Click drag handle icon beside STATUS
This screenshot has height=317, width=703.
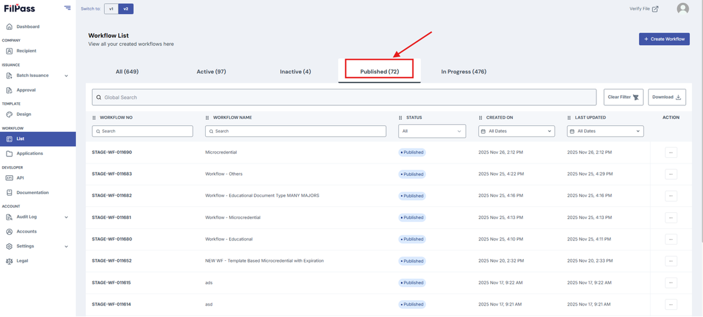click(x=401, y=118)
